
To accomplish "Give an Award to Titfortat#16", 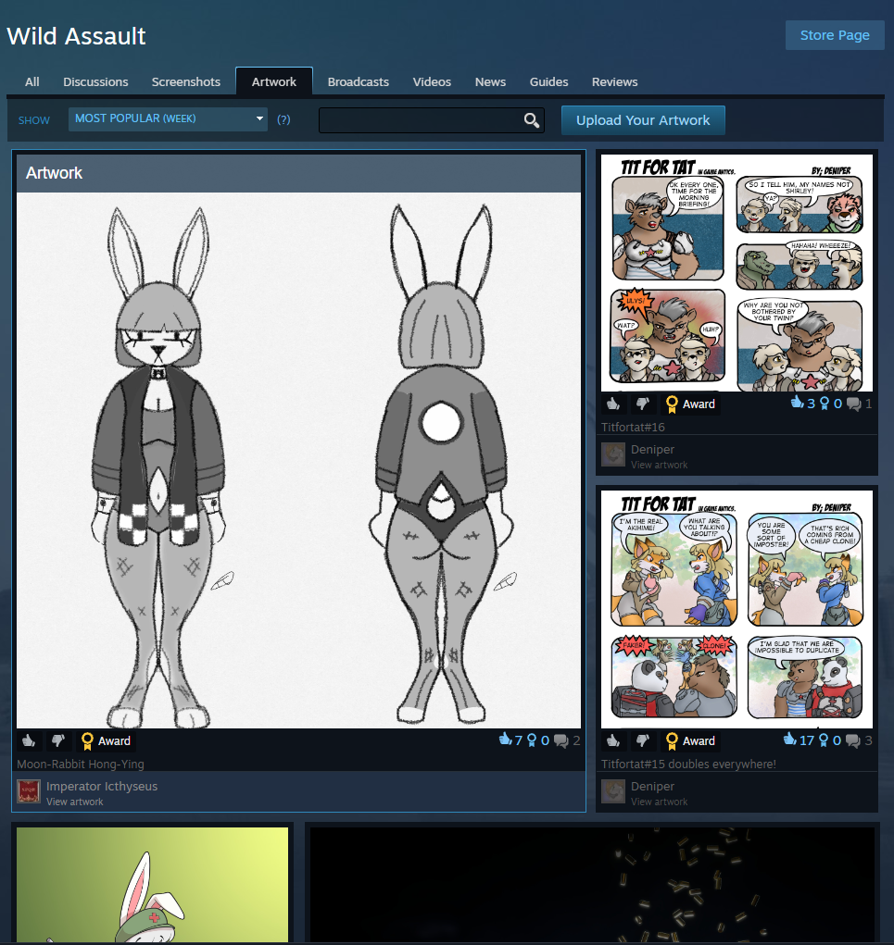I will [x=690, y=404].
